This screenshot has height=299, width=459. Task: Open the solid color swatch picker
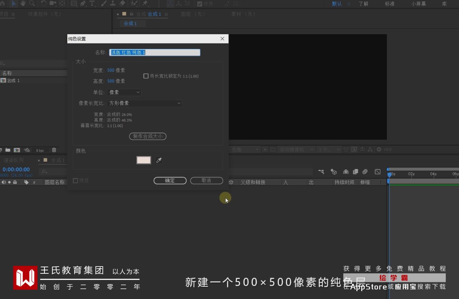[x=144, y=160]
